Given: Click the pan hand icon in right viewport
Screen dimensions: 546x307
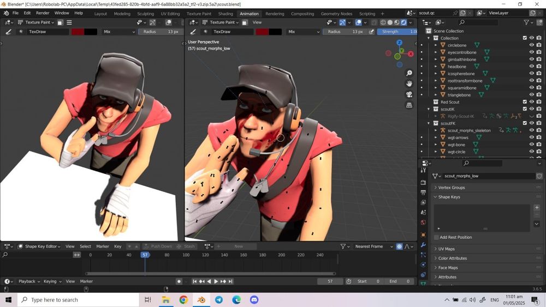Looking at the screenshot, I should pos(409,83).
